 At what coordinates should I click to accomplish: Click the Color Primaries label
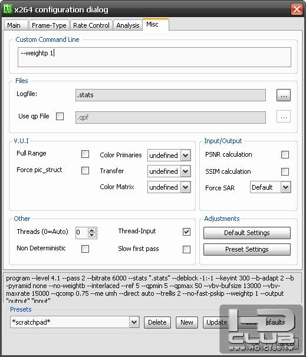[x=120, y=155]
